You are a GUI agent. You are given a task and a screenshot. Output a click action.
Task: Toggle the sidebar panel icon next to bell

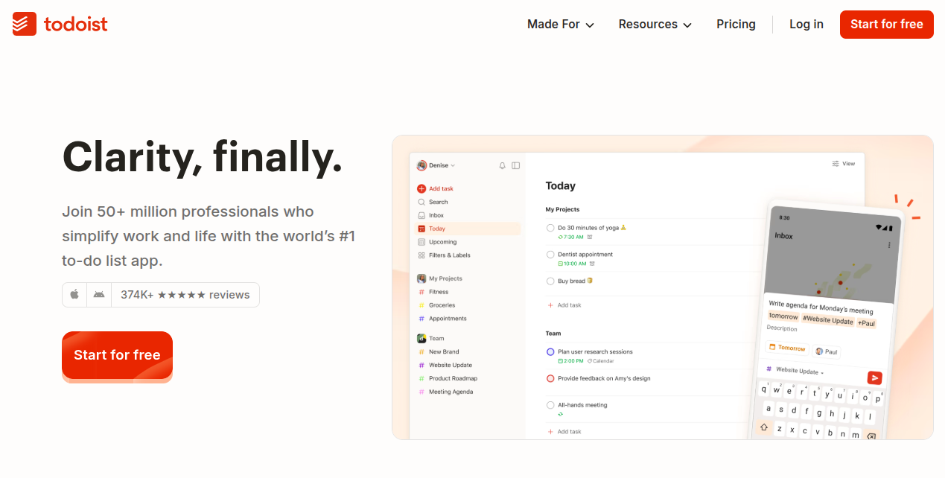515,165
